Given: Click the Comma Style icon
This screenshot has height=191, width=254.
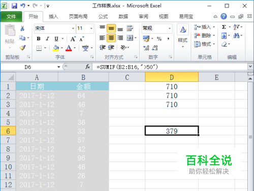Looking at the screenshot, I should pos(168,39).
